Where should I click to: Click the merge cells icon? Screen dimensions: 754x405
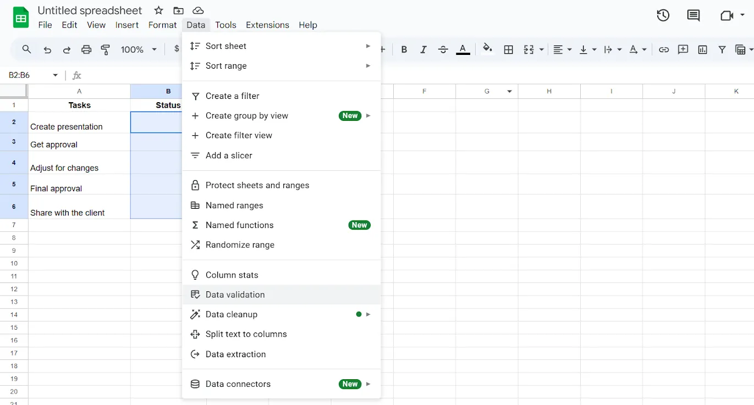pos(529,49)
